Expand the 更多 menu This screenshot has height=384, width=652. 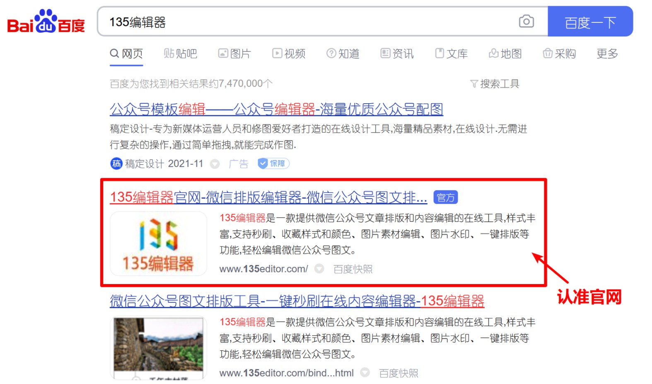coord(607,54)
